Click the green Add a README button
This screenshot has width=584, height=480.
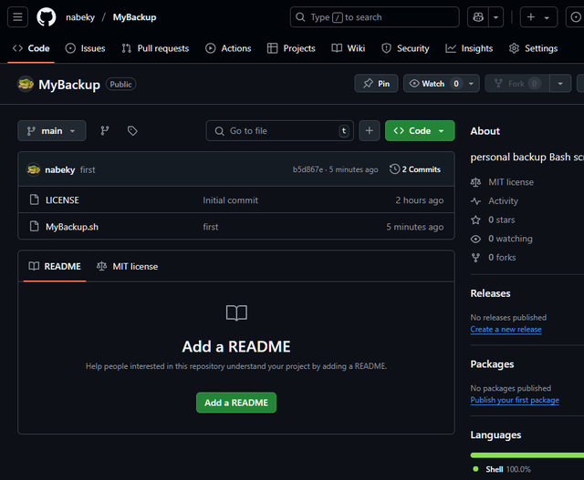click(235, 403)
